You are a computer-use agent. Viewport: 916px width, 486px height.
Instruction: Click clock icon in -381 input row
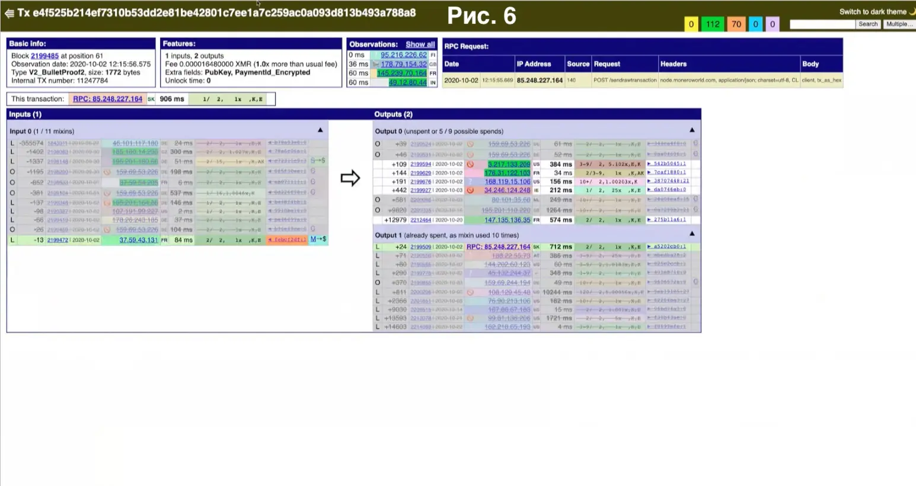(x=107, y=193)
